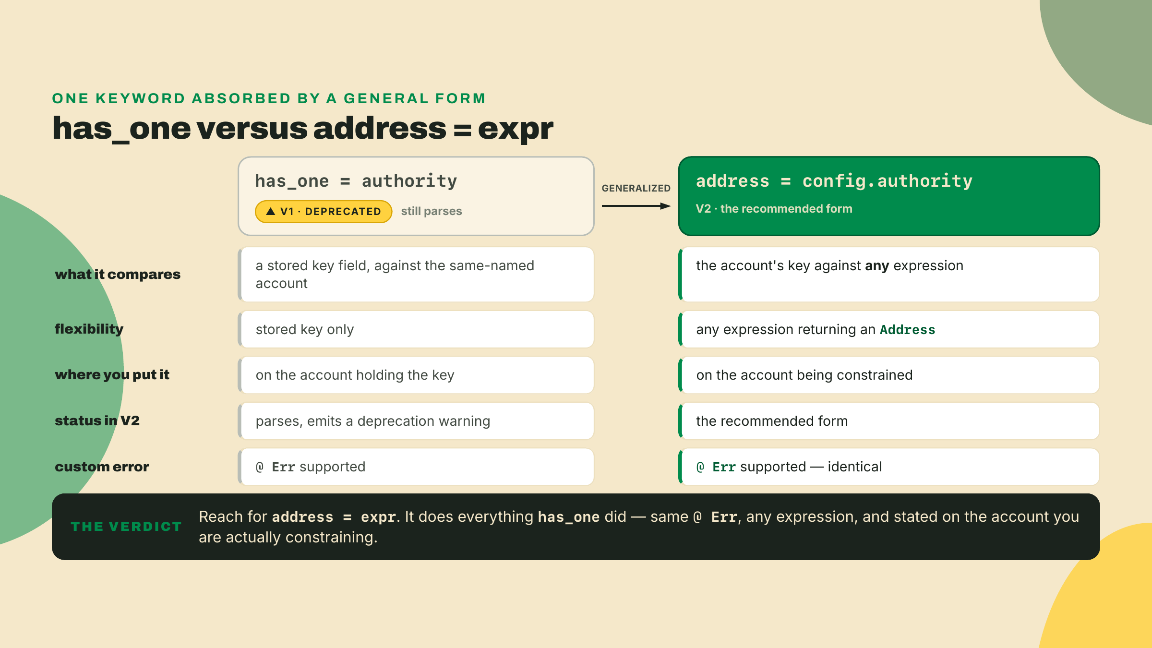Click 'V2 · the recommended form' subtitle

774,209
